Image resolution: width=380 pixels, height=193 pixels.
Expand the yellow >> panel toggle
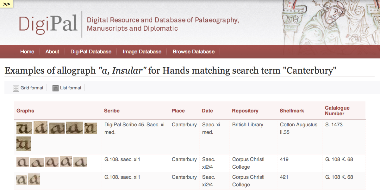[6, 4]
